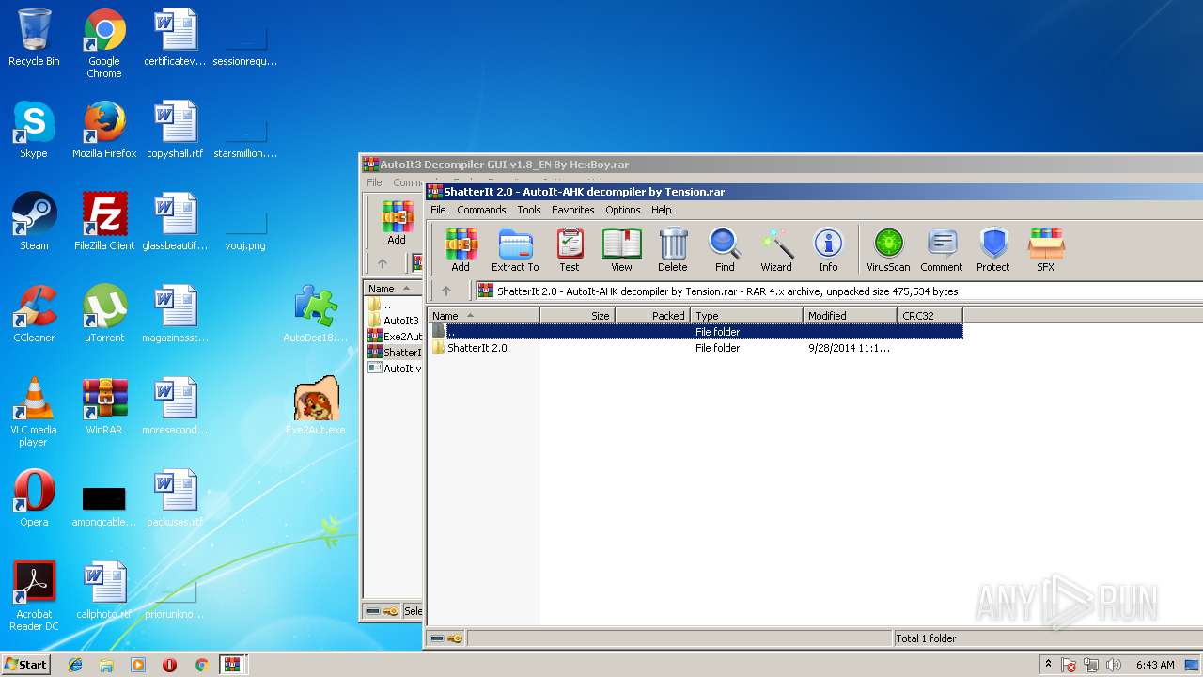Click the Test archive icon
The width and height of the screenshot is (1203, 677).
click(570, 250)
